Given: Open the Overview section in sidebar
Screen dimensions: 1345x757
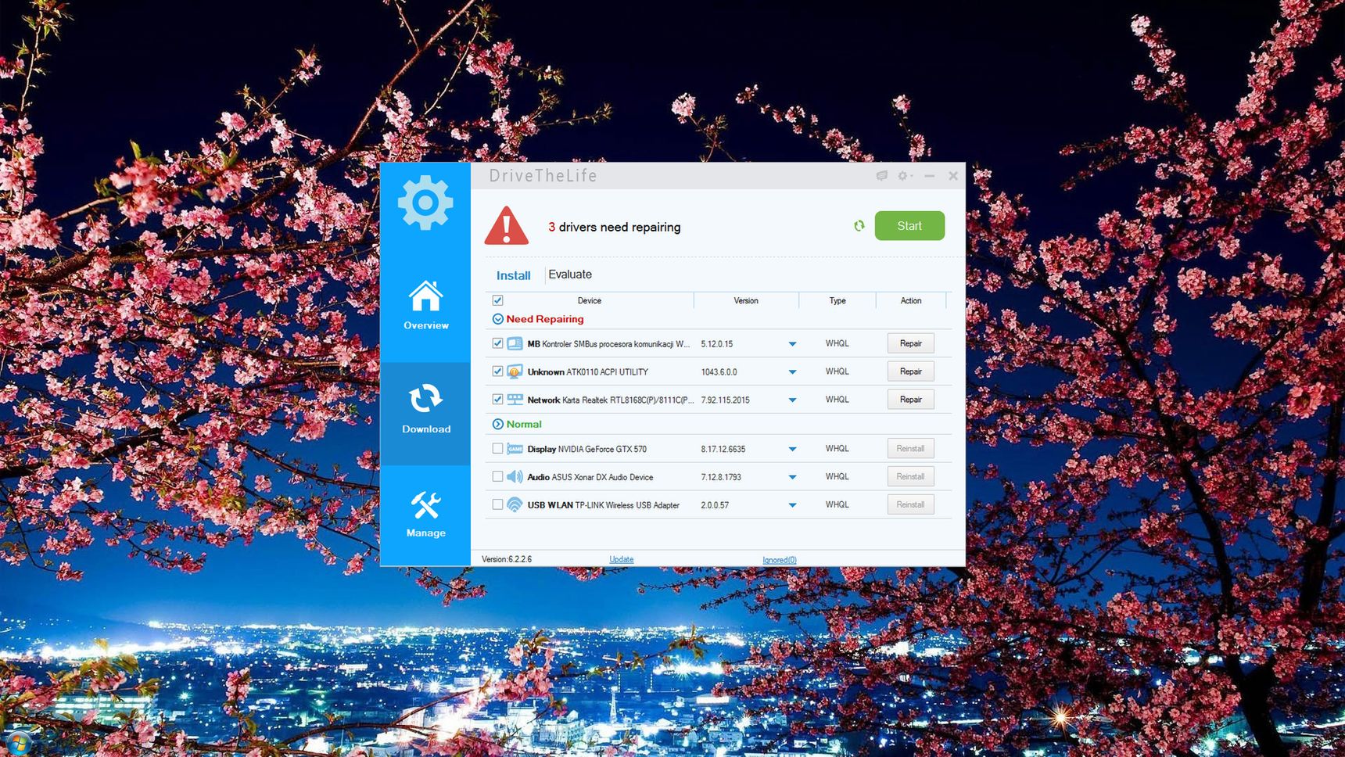Looking at the screenshot, I should (425, 305).
